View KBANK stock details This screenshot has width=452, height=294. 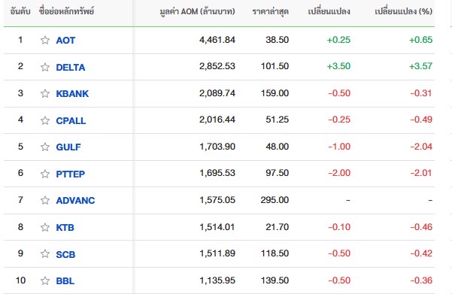point(72,94)
